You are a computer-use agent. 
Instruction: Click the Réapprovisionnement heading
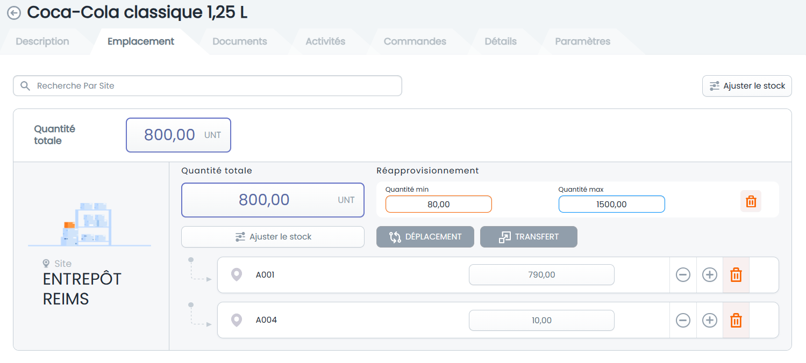(427, 171)
